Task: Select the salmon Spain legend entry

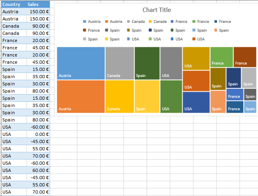Action: [x=221, y=30]
